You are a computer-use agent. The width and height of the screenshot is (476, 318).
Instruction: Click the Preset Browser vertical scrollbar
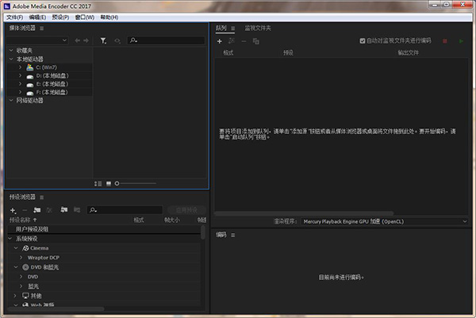click(x=203, y=232)
